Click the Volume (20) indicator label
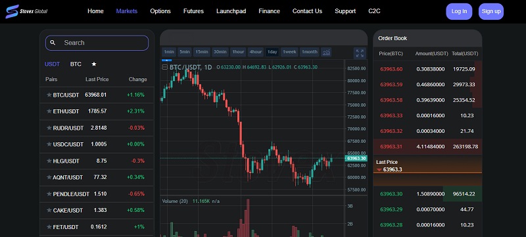 click(x=175, y=201)
